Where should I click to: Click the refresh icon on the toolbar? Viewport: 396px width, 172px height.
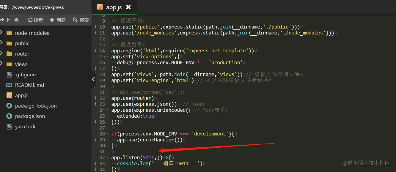(31, 20)
